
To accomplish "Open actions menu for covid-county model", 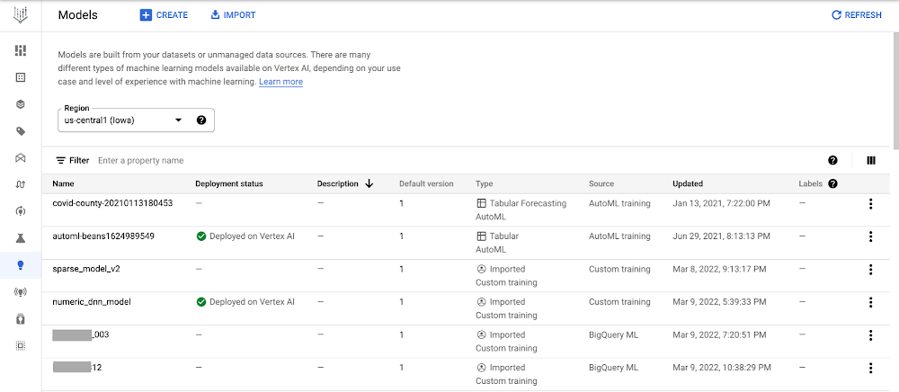I will [x=870, y=204].
